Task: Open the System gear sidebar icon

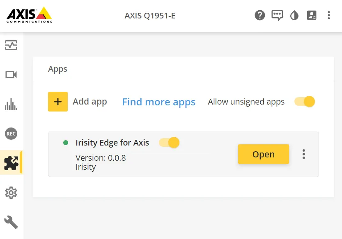Action: click(11, 193)
